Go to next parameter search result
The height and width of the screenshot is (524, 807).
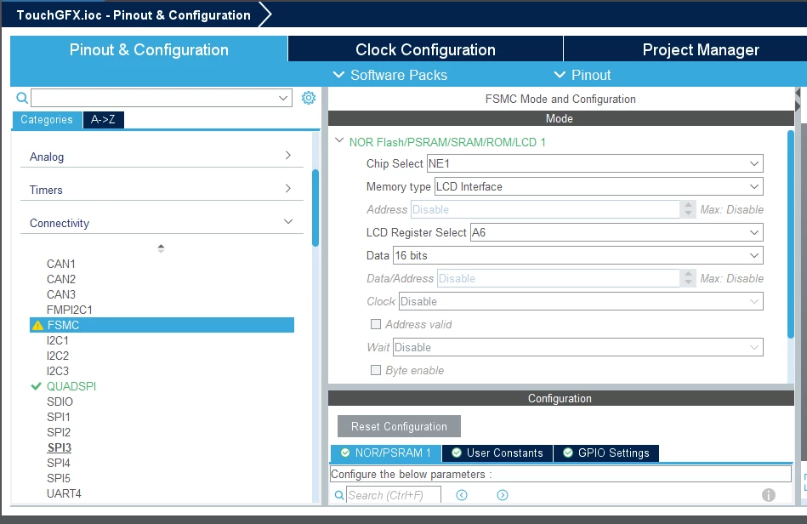point(503,495)
